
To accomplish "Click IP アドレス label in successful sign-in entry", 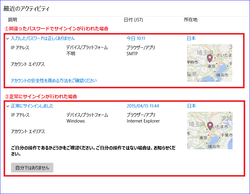I will [x=20, y=115].
